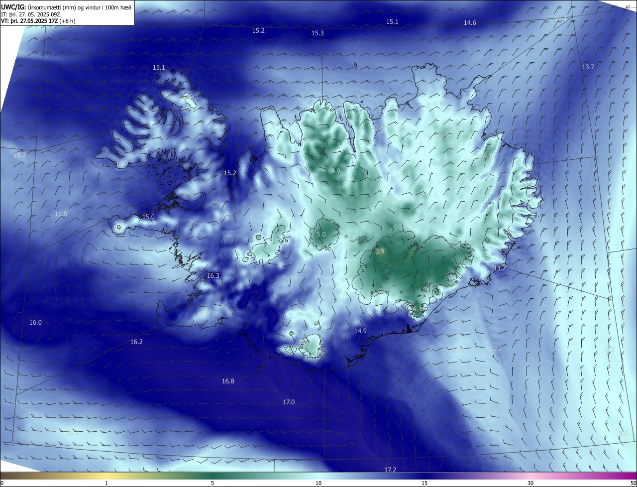Click the 13.7 label on the southeast coast
The image size is (637, 487).
click(x=500, y=268)
